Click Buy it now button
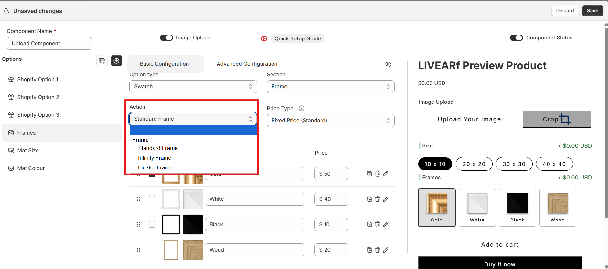Viewport: 608px width, 269px height. [x=500, y=263]
